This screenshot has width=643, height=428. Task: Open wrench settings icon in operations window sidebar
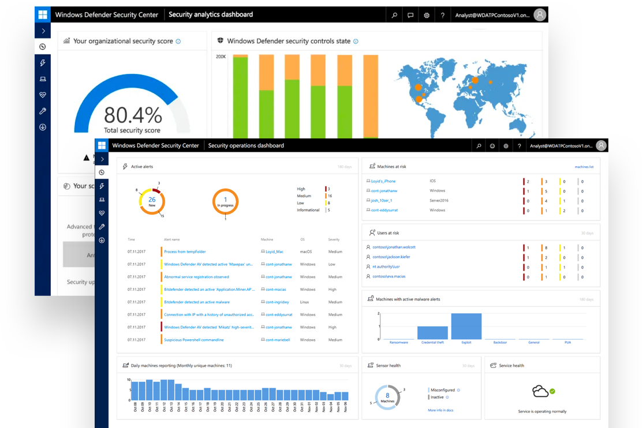pyautogui.click(x=102, y=227)
